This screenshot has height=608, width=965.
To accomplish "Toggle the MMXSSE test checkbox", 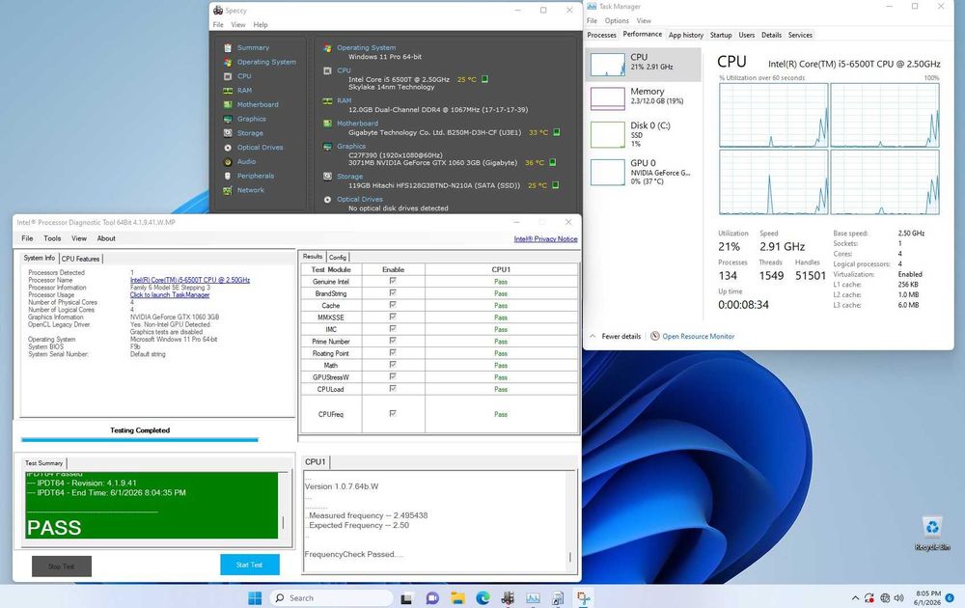I will 393,317.
